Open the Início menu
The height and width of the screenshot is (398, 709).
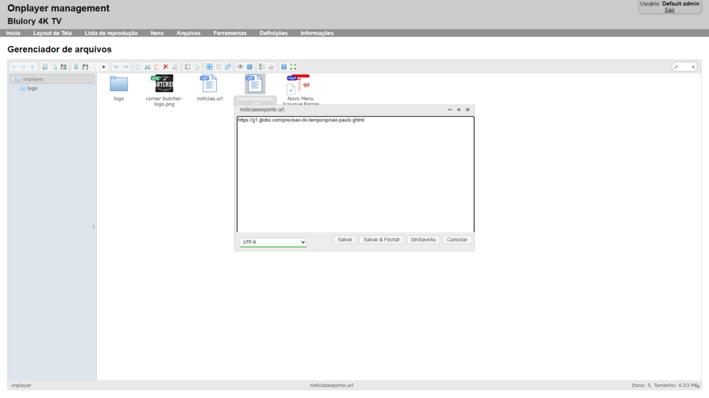pos(13,33)
